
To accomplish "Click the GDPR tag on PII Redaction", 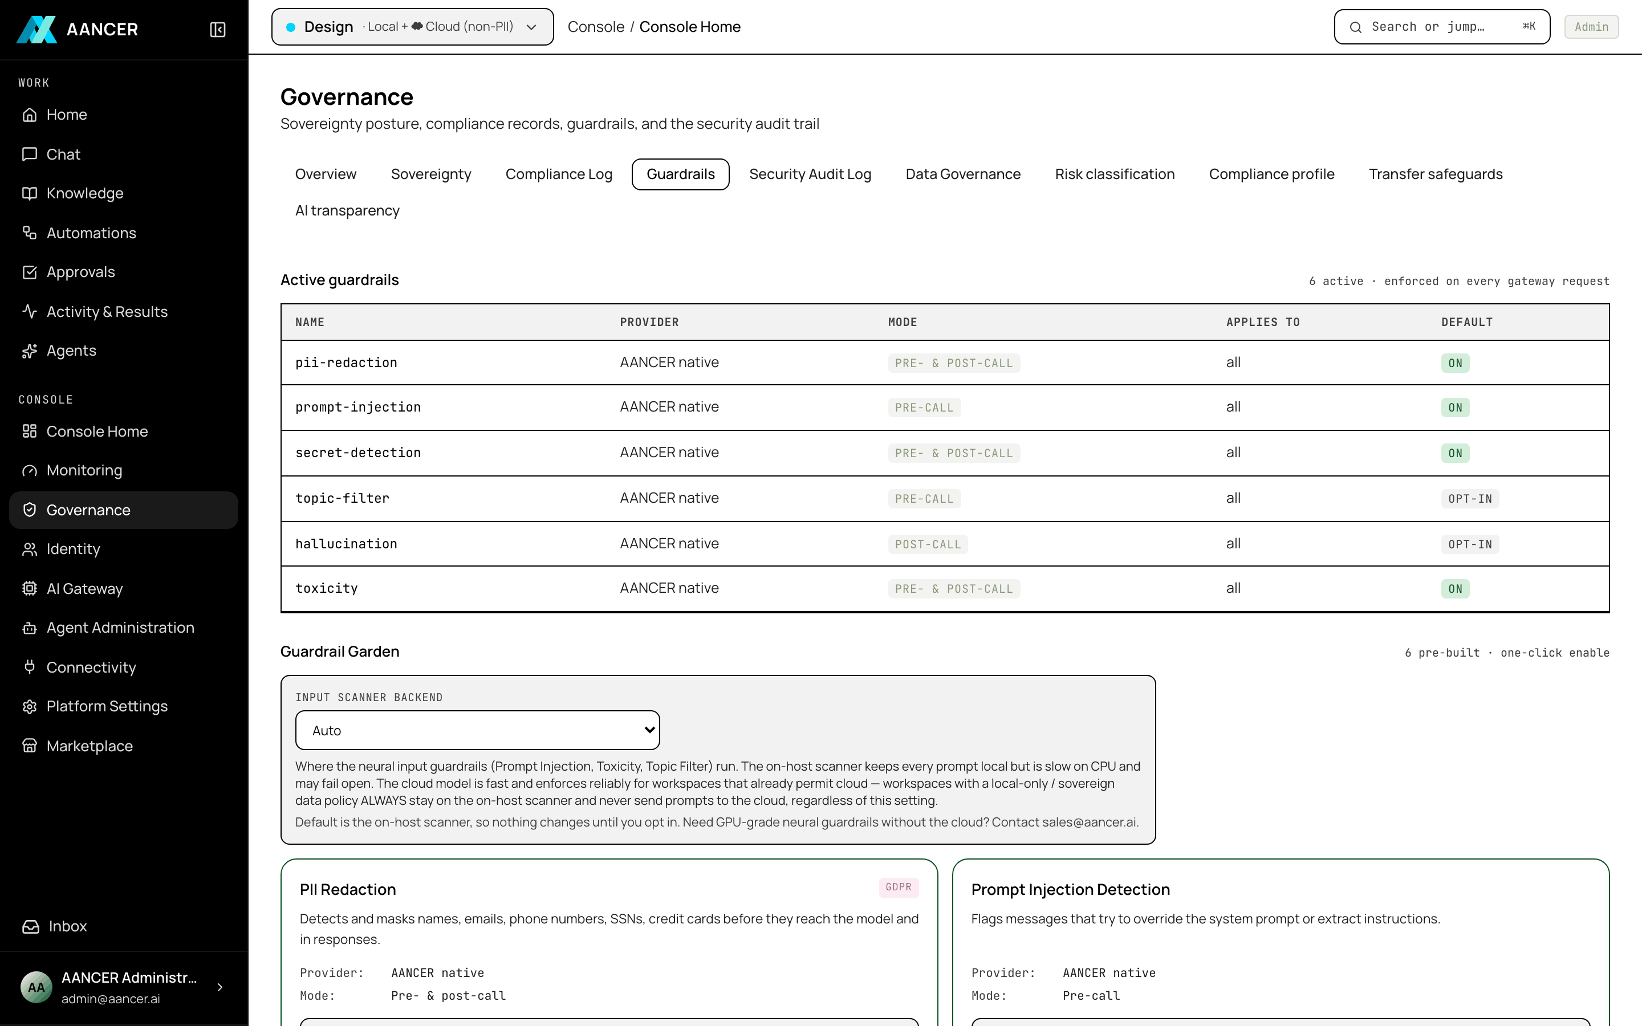I will (899, 887).
